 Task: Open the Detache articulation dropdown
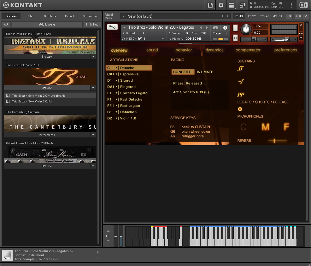pos(117,68)
